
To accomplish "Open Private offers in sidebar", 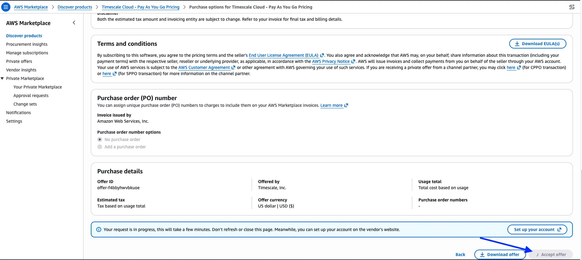I will click(19, 61).
